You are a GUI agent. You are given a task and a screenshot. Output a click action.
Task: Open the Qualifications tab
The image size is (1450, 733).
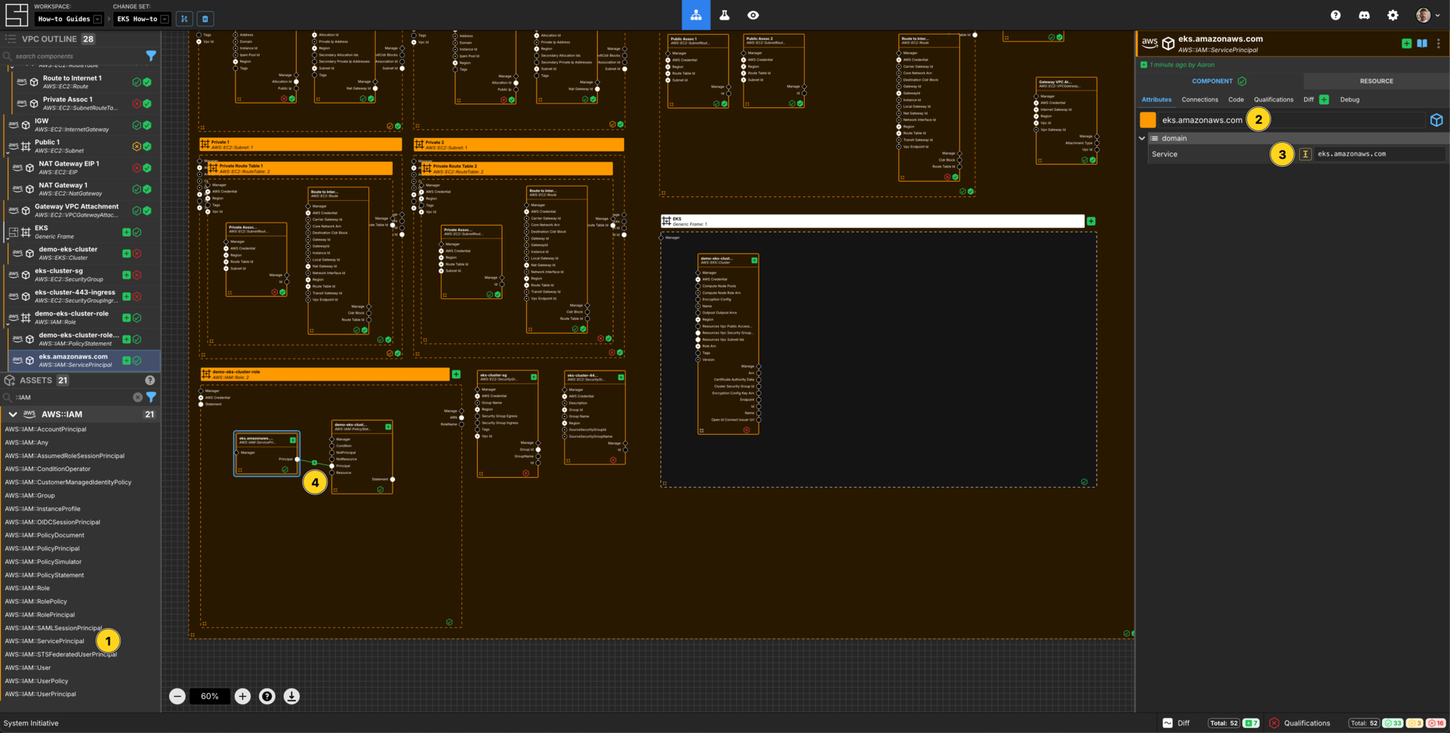(x=1273, y=100)
